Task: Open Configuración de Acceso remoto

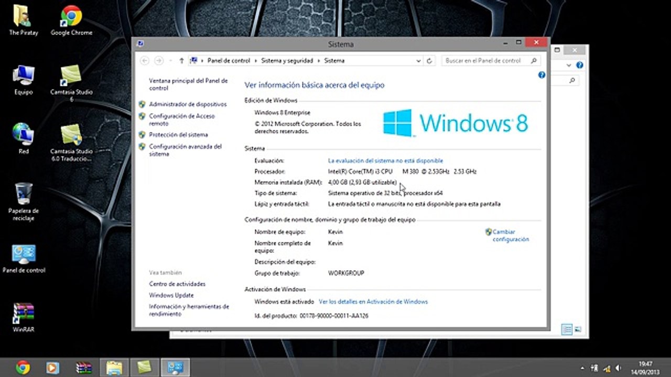Action: click(x=182, y=120)
